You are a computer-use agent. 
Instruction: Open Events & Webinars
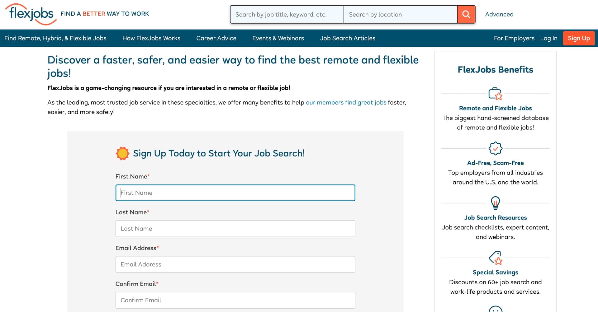[278, 38]
